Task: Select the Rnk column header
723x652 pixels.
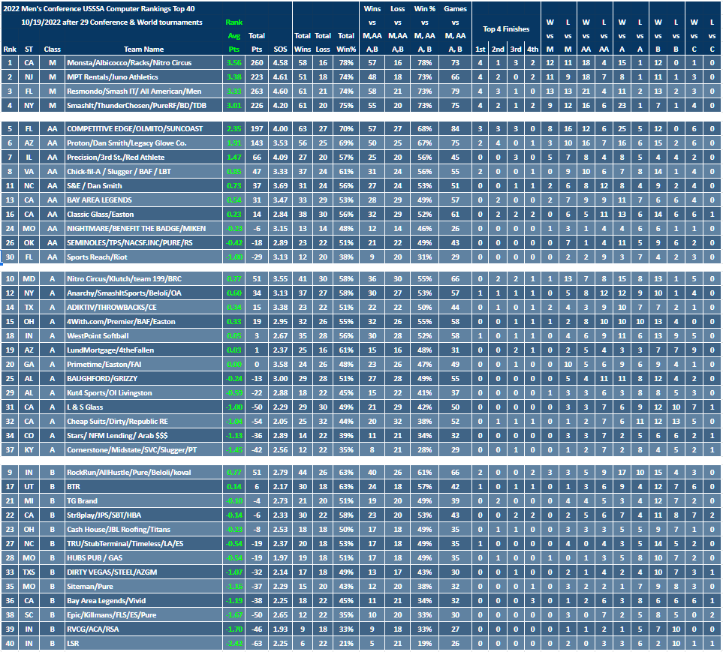Action: (10, 50)
